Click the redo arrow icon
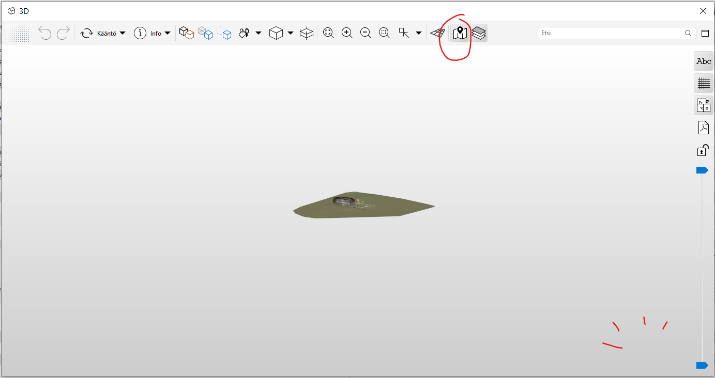The width and height of the screenshot is (715, 378). (63, 34)
